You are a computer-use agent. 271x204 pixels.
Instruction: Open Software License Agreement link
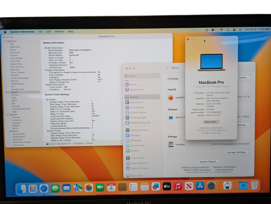tap(195, 167)
